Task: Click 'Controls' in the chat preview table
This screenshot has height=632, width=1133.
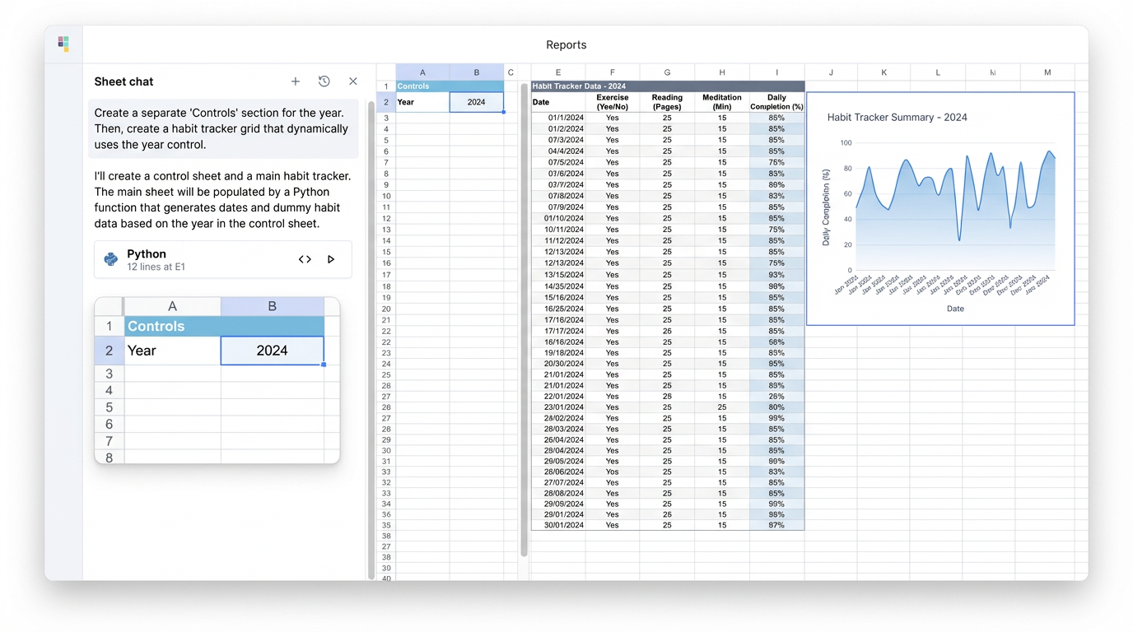Action: click(x=224, y=327)
